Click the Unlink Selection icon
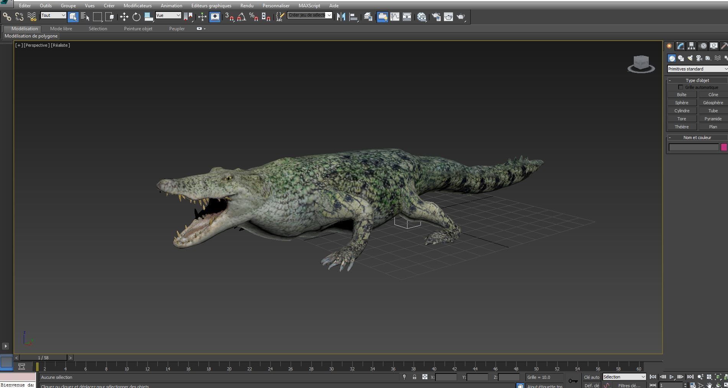The width and height of the screenshot is (728, 388). pyautogui.click(x=19, y=16)
